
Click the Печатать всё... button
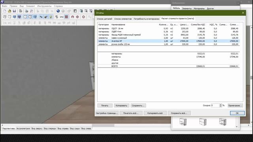(131, 113)
